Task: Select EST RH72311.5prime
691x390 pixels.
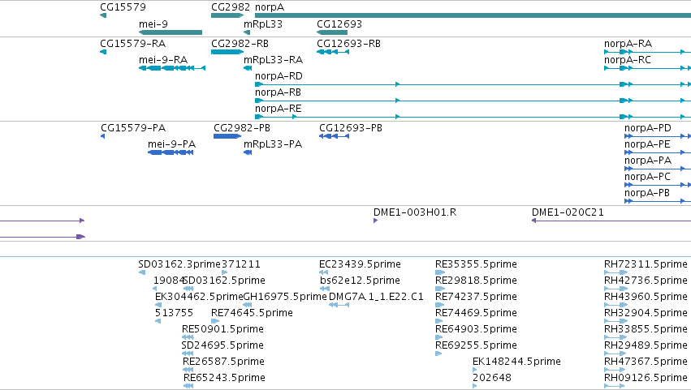Action: tap(646, 264)
